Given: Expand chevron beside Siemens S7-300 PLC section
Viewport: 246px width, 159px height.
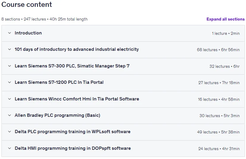Looking at the screenshot, I should coord(9,66).
